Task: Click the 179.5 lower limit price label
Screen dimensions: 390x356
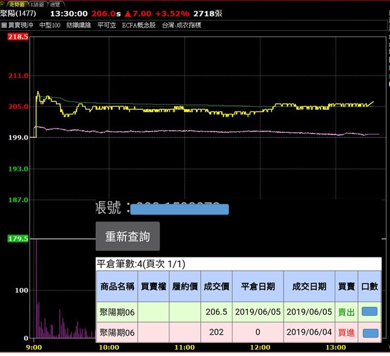Action: (x=18, y=238)
